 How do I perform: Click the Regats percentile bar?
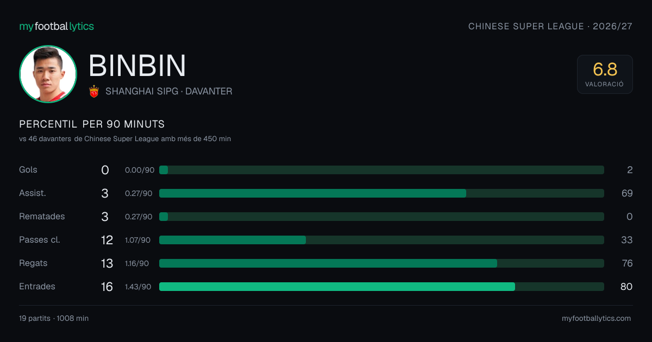click(381, 263)
